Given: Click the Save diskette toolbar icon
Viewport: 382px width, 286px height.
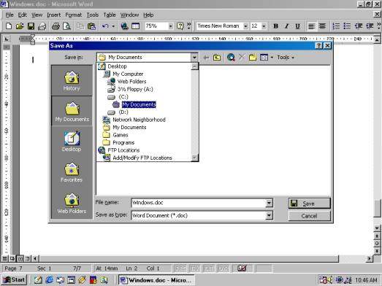Looking at the screenshot, I should tap(31, 26).
